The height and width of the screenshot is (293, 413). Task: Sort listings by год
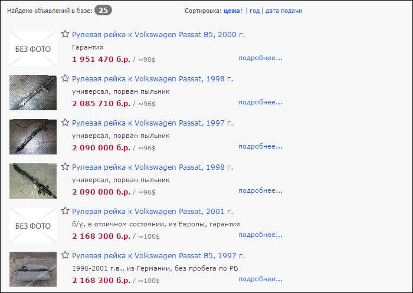coord(254,11)
